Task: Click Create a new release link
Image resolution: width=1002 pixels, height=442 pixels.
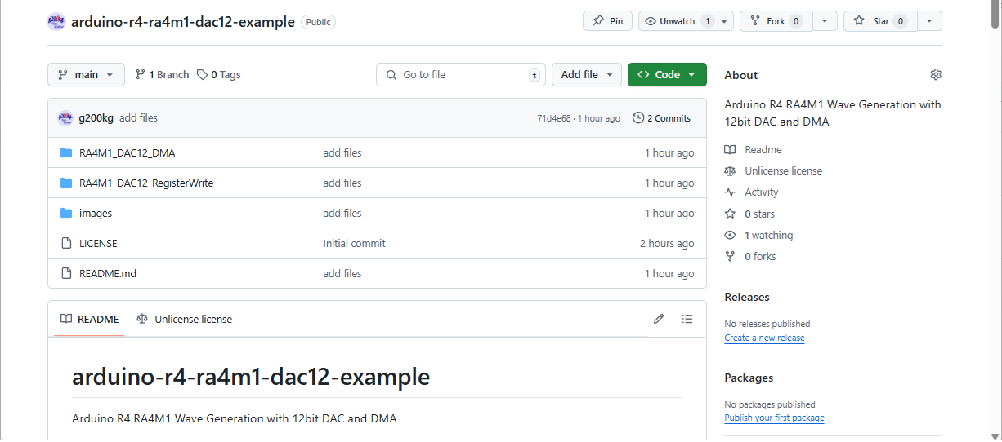Action: click(x=764, y=338)
